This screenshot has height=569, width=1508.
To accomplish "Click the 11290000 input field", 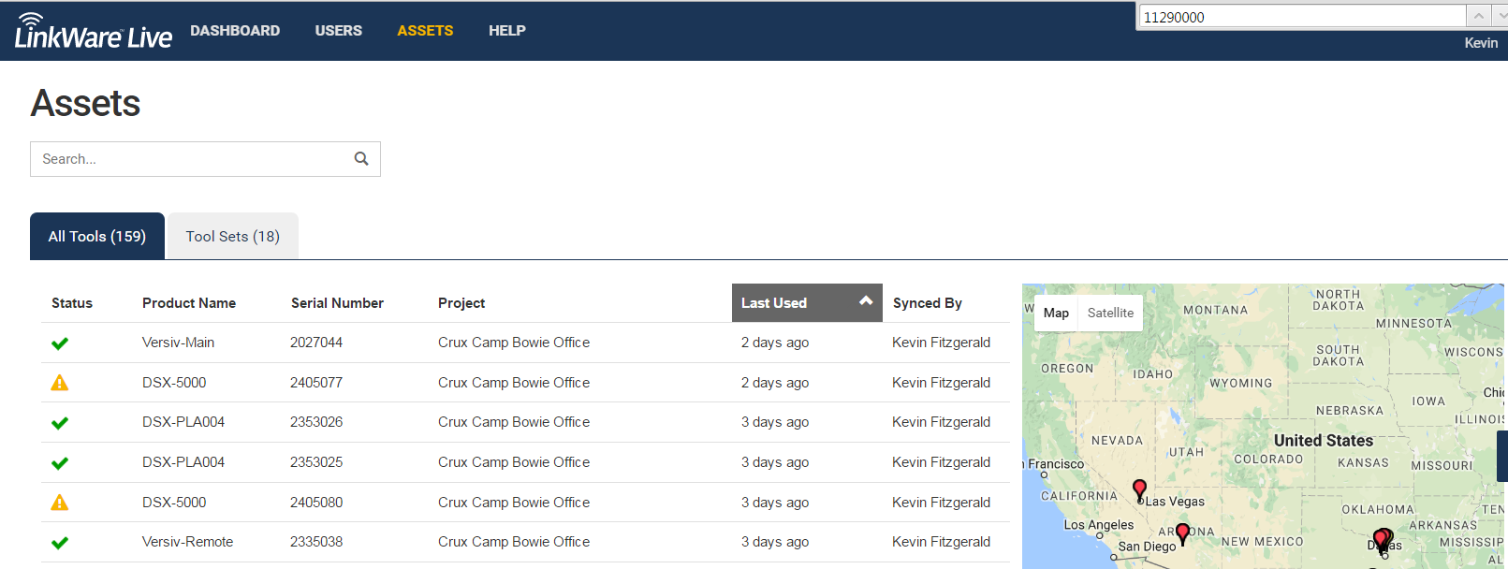I will [x=1302, y=17].
